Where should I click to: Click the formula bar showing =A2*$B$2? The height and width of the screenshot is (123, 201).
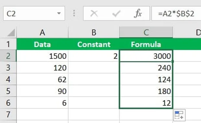pos(176,13)
